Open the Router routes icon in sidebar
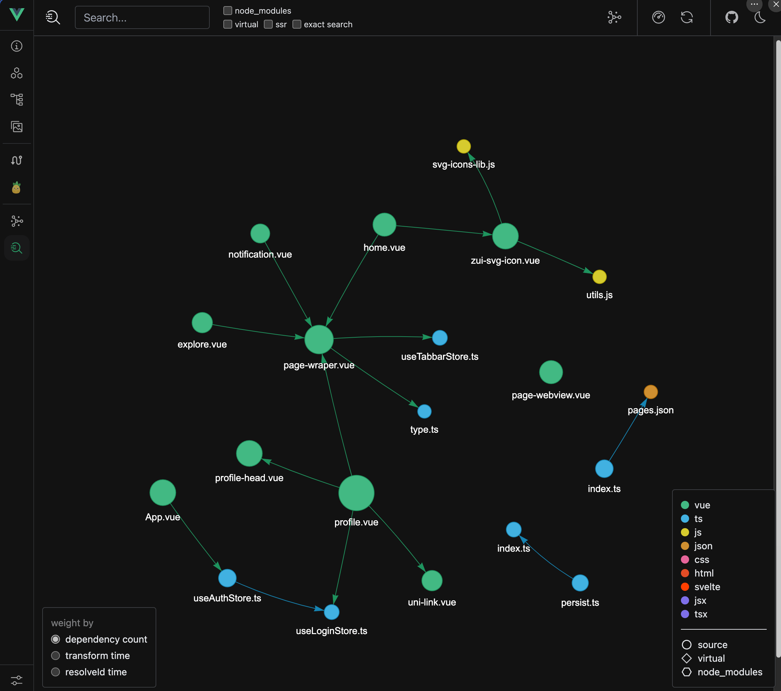This screenshot has height=691, width=781. (x=16, y=160)
